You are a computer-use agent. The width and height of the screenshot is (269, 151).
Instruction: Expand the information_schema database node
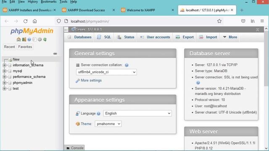point(5,65)
